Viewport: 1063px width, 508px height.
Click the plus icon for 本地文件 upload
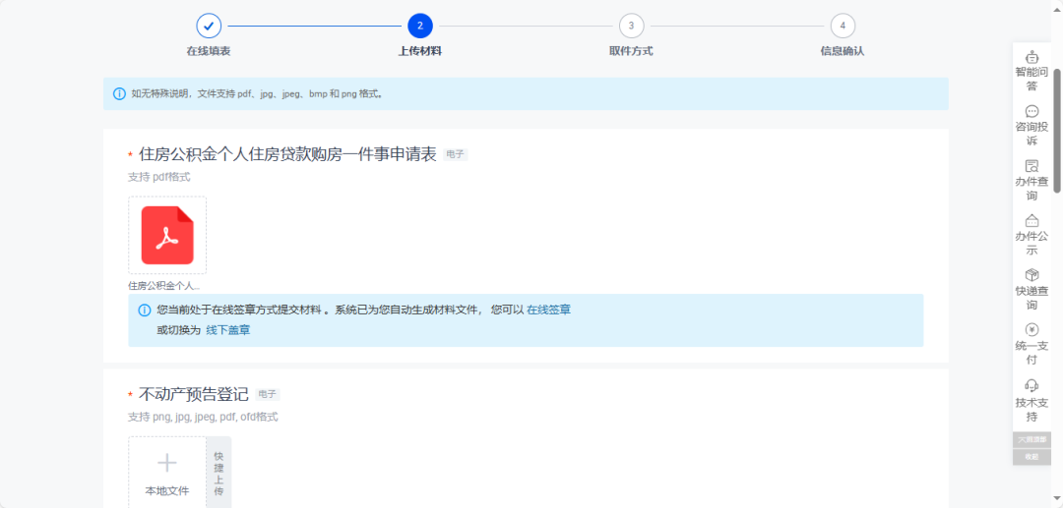(x=167, y=463)
